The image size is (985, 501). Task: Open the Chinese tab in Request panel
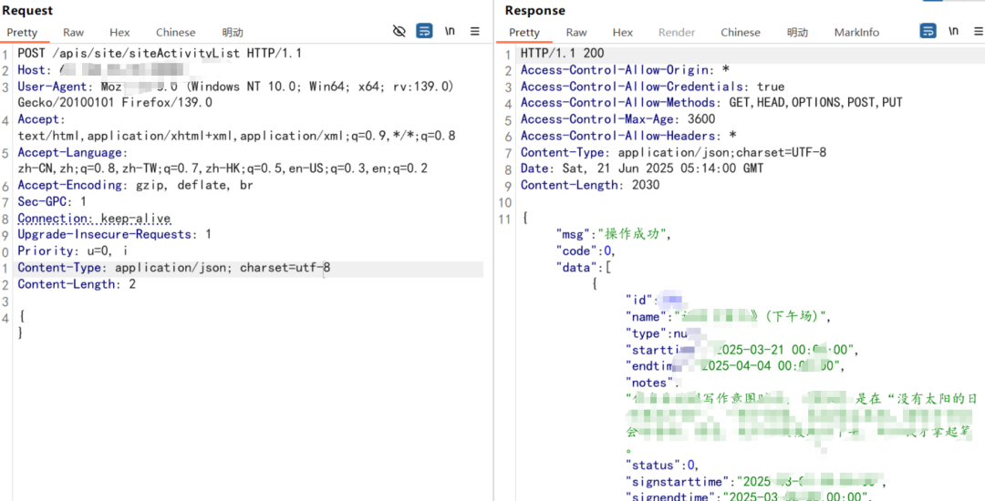(x=176, y=33)
